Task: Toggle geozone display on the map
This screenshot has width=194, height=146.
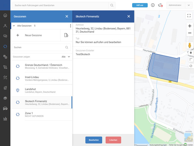Action: [x=191, y=66]
